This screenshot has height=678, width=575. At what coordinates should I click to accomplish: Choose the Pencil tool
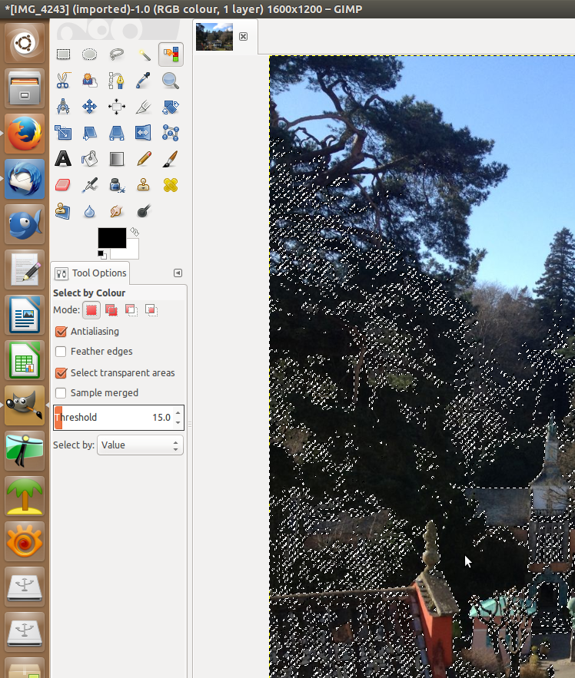pyautogui.click(x=144, y=159)
